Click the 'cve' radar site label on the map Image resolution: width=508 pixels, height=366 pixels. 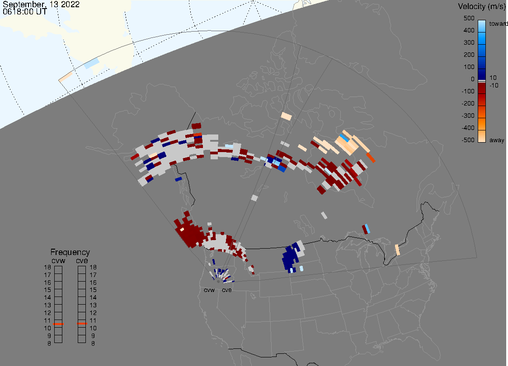coord(227,290)
